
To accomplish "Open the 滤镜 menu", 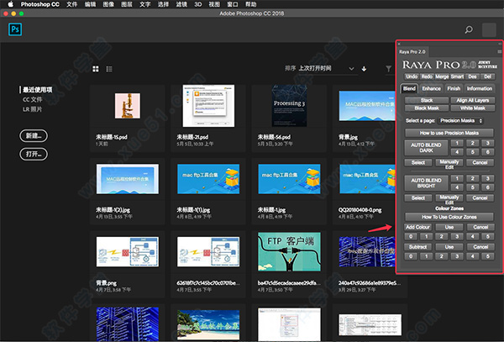I will point(181,4).
